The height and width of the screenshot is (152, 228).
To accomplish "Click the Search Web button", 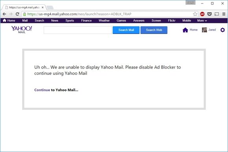I will (154, 30).
